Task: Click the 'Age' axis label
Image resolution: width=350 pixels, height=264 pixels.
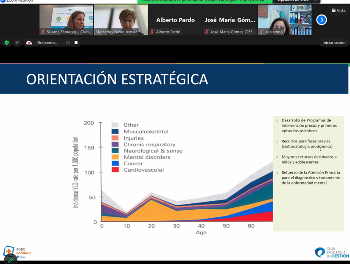Action: [x=201, y=233]
